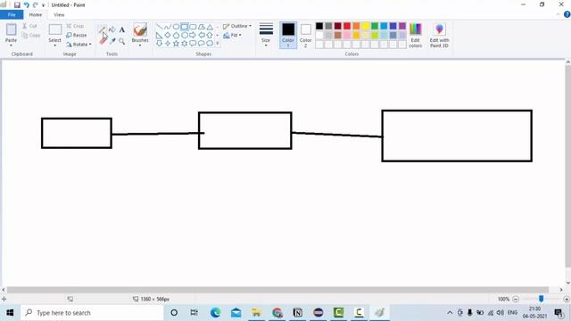
Task: Choose the Polygon shape
Action: tap(202, 27)
